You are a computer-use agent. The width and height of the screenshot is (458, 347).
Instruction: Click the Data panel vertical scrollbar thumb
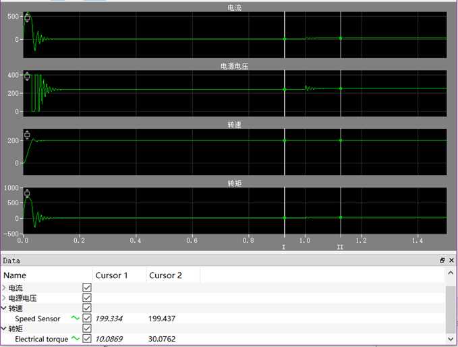click(x=451, y=310)
